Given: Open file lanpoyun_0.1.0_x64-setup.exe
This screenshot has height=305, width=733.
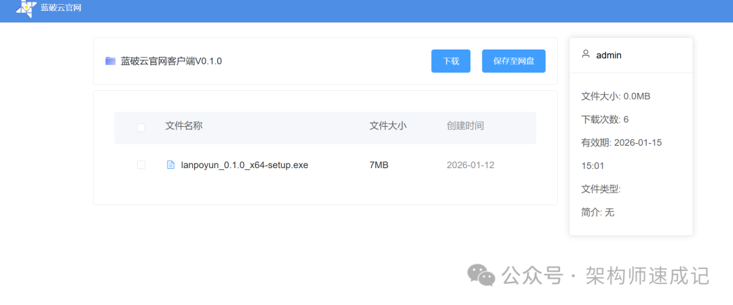Looking at the screenshot, I should (x=244, y=165).
